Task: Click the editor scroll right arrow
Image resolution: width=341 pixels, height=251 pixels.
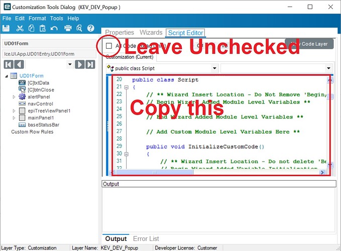Action: [322, 173]
